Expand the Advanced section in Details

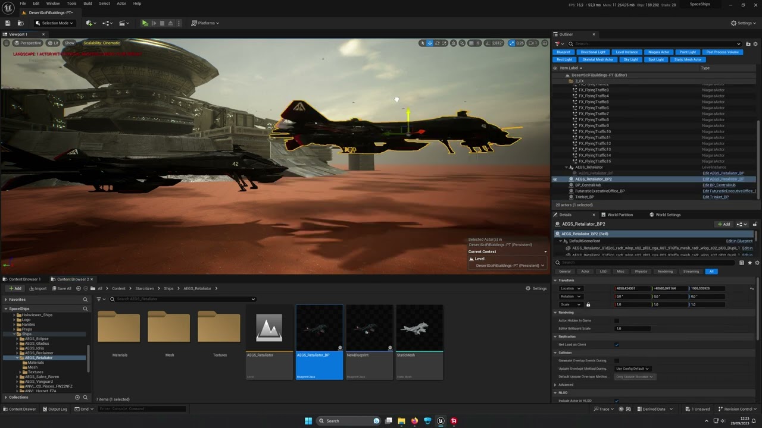point(555,385)
